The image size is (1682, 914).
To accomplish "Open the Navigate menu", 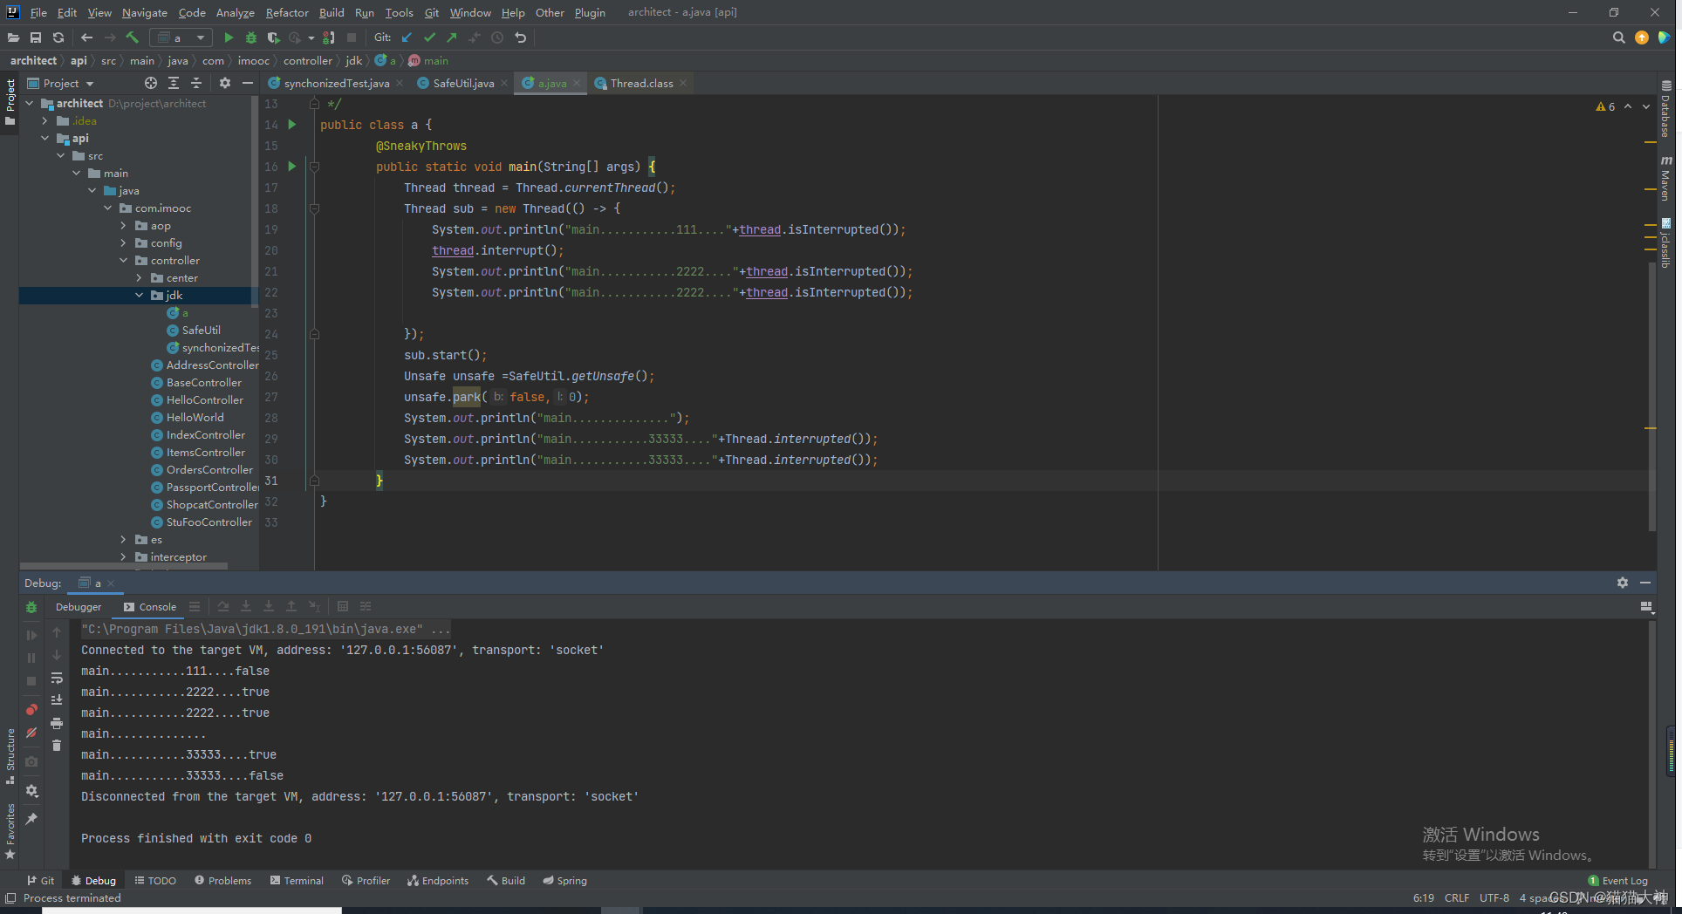I will 144,12.
